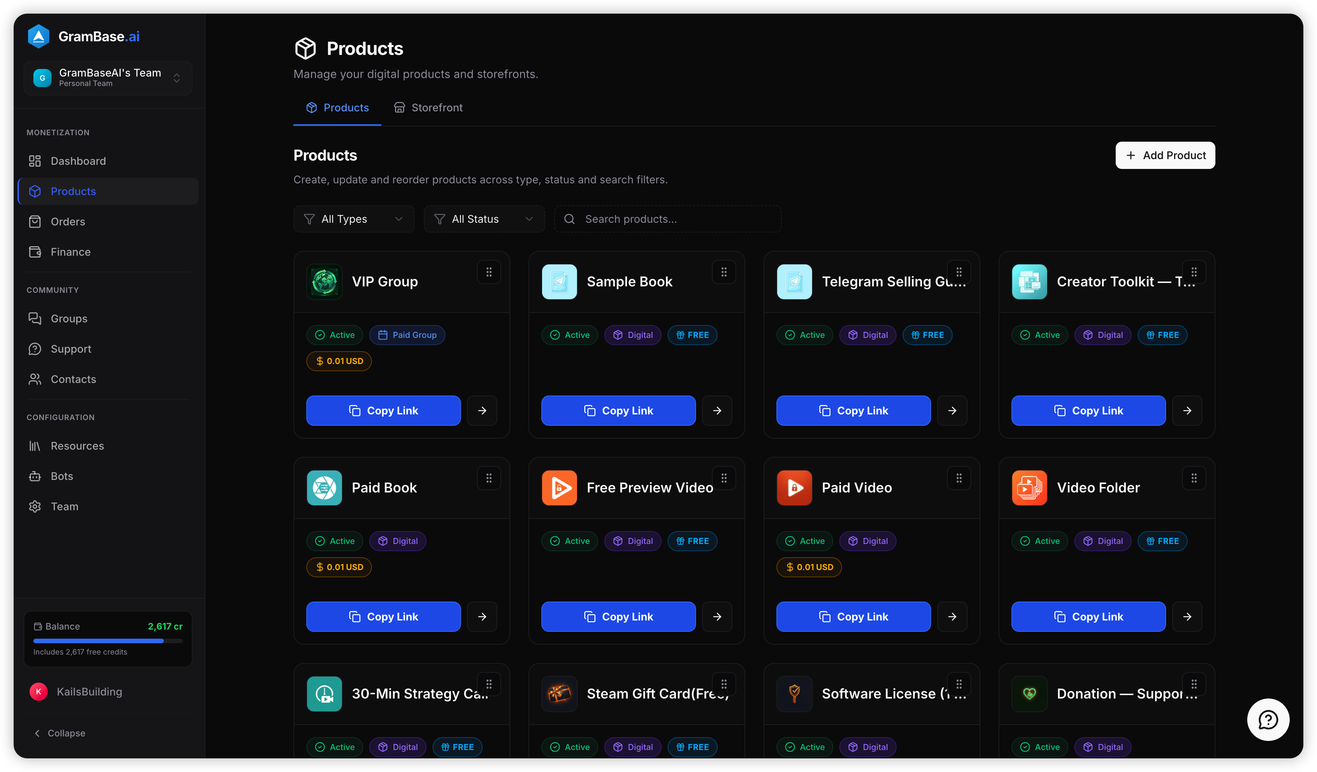This screenshot has height=772, width=1317.
Task: Click the Software License product icon
Action: pyautogui.click(x=794, y=694)
